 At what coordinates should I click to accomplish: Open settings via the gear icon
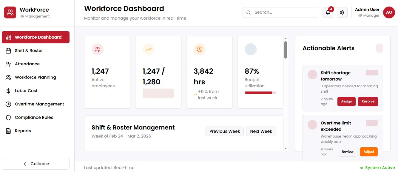click(x=342, y=12)
